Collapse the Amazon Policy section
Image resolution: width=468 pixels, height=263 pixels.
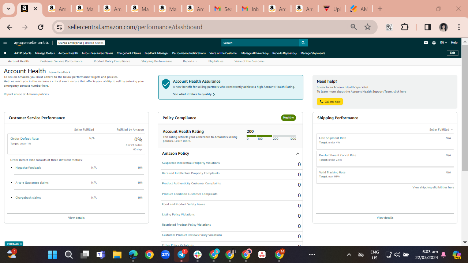pyautogui.click(x=298, y=154)
